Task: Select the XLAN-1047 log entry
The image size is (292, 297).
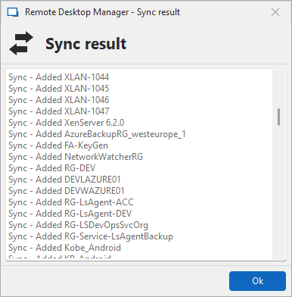Action: [x=58, y=111]
